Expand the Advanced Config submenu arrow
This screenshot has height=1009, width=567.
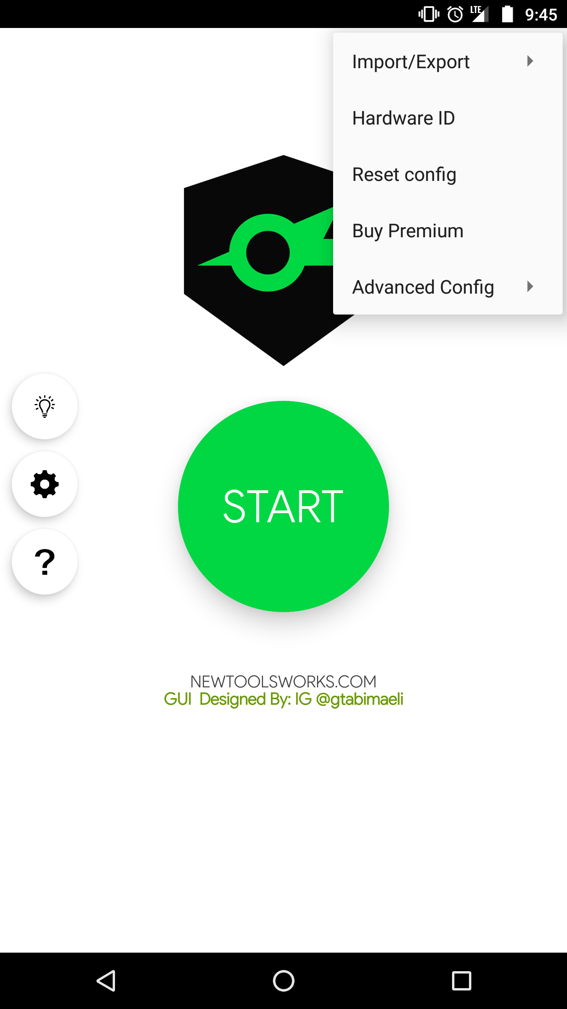530,287
